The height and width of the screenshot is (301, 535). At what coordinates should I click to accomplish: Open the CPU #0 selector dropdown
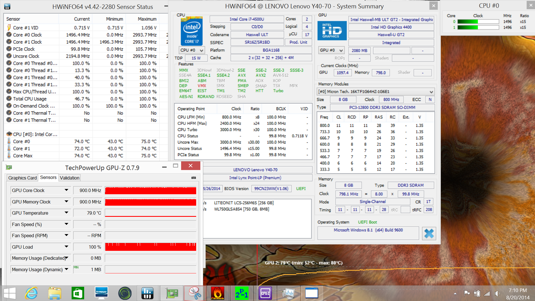(x=192, y=50)
